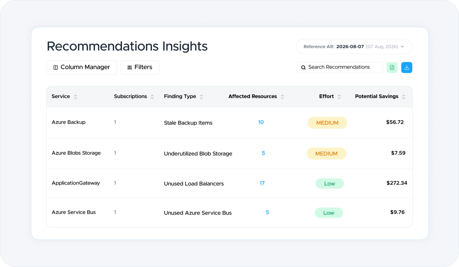The image size is (459, 267).
Task: Click the Column Manager columns icon
Action: click(x=56, y=68)
